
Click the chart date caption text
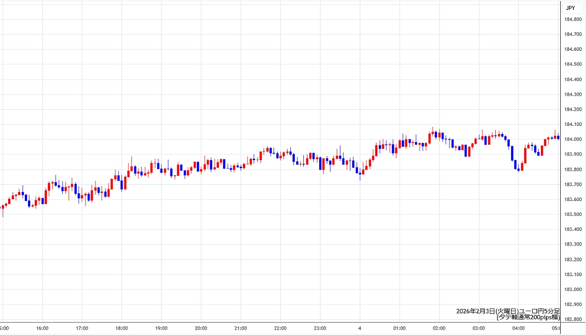tap(508, 311)
